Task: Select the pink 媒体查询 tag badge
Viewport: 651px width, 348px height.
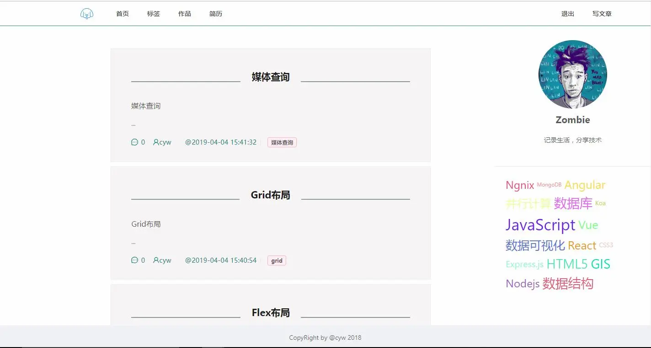Action: pyautogui.click(x=282, y=143)
